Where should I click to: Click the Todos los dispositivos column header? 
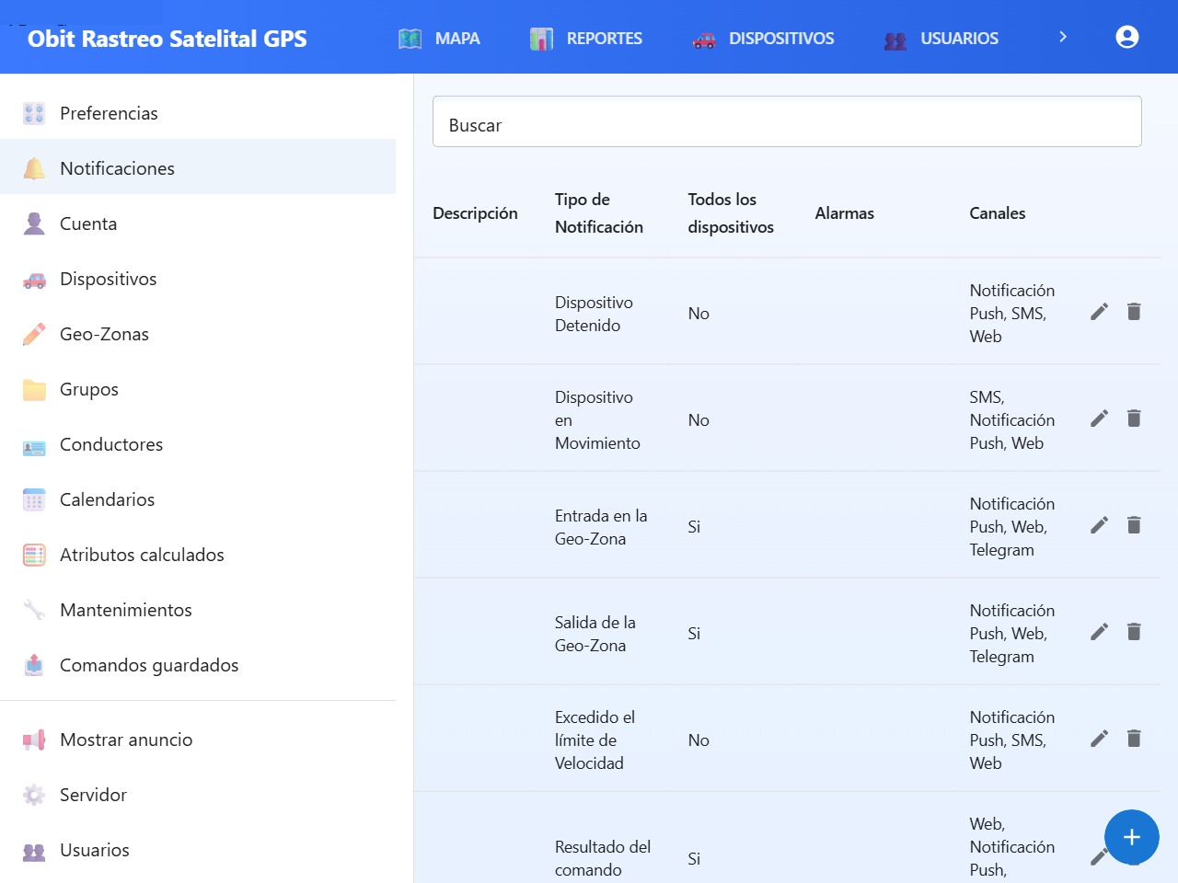731,213
